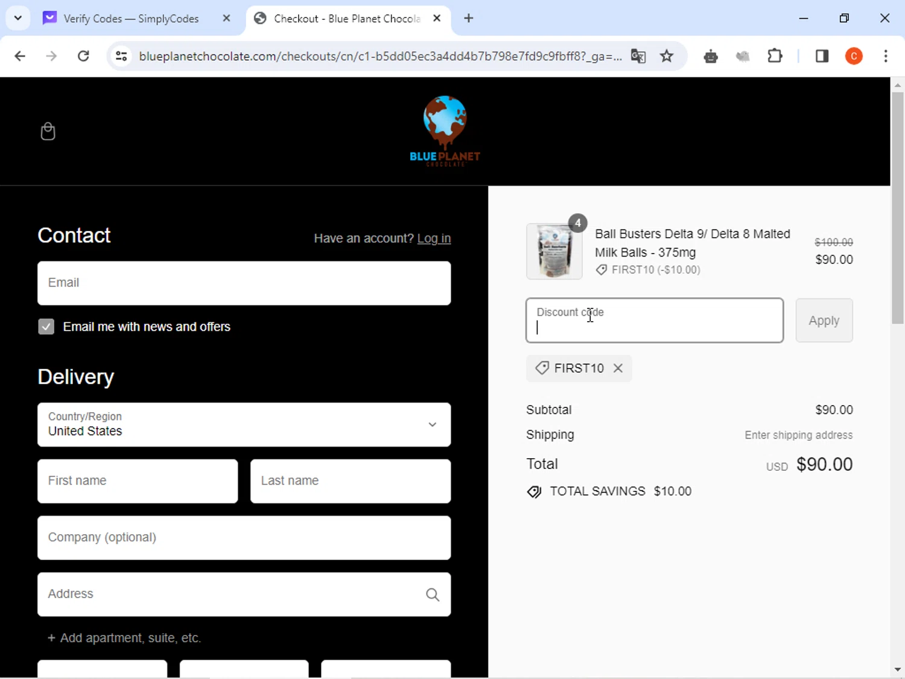Click the Enter shipping address text
The height and width of the screenshot is (679, 905).
tap(799, 435)
